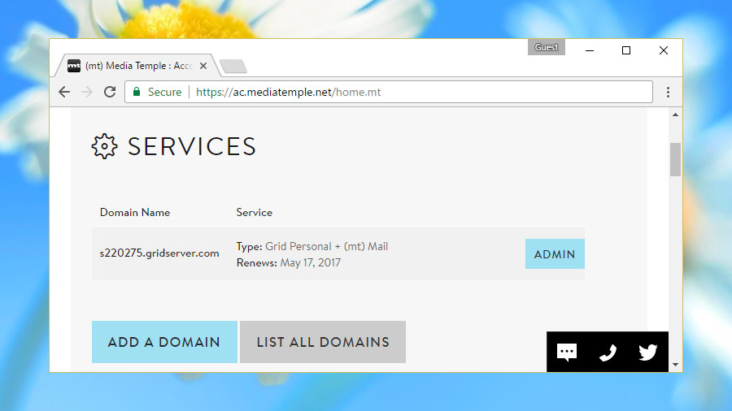Click the Grid Personal + (mt) Mail text
The width and height of the screenshot is (732, 411).
pos(326,246)
